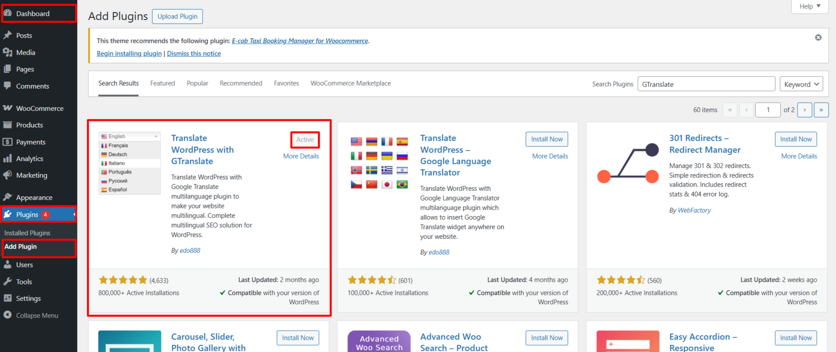This screenshot has width=836, height=352.
Task: Go to the next results page
Action: point(805,110)
